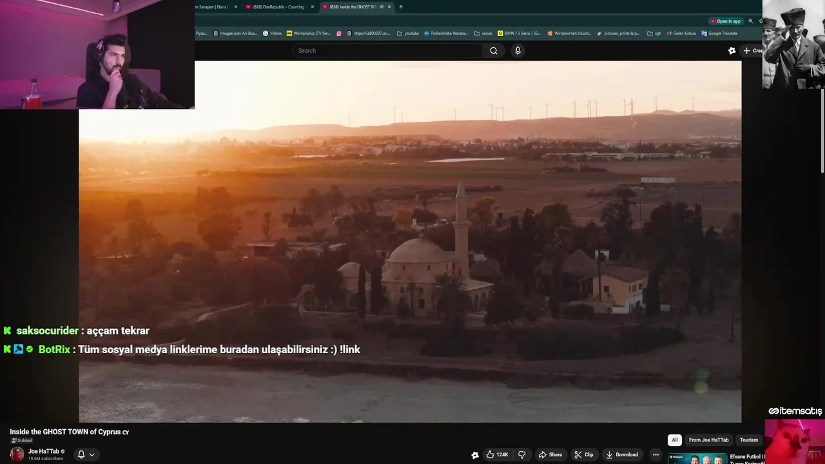Like the video with the thumbs up

pyautogui.click(x=498, y=454)
